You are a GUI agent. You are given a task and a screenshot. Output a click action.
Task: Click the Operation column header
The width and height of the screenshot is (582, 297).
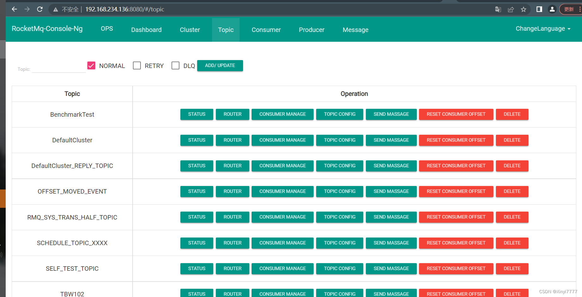click(x=354, y=94)
